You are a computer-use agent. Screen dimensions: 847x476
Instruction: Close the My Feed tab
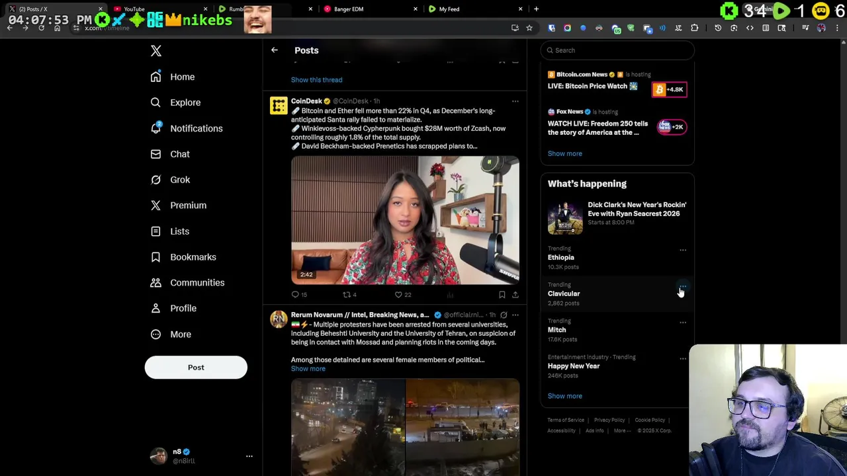point(520,9)
